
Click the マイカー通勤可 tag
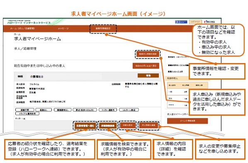tap(108, 110)
